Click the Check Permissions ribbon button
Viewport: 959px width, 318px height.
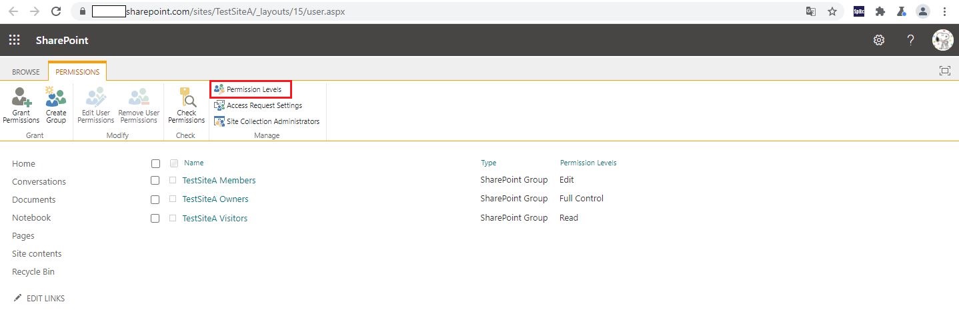coord(187,105)
